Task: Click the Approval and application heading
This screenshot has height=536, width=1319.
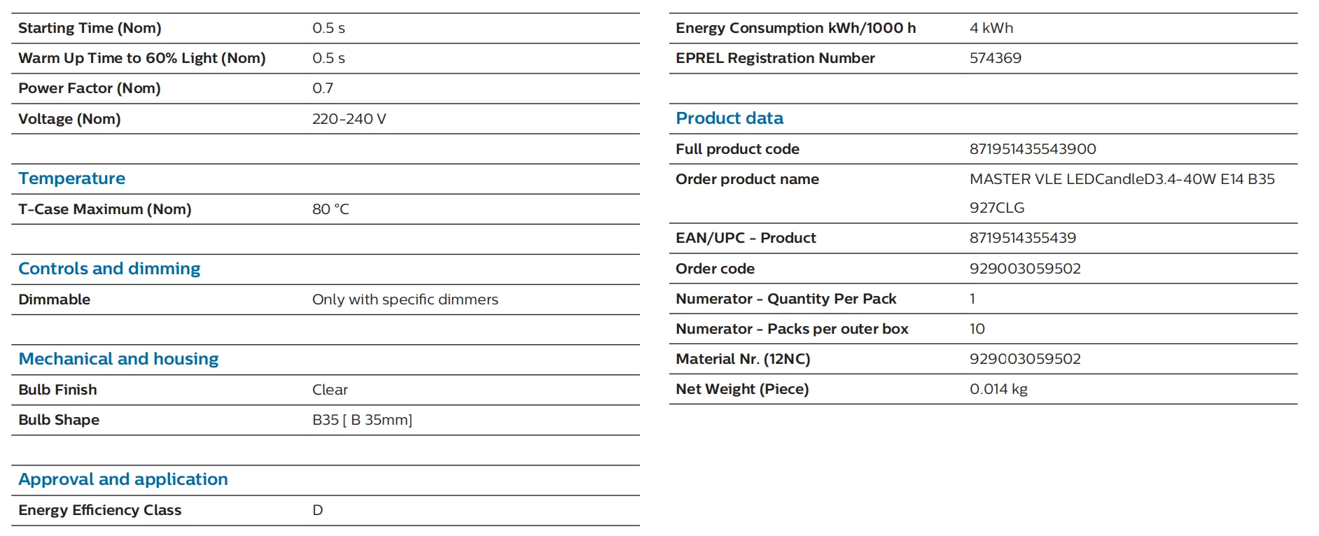Action: [x=123, y=479]
